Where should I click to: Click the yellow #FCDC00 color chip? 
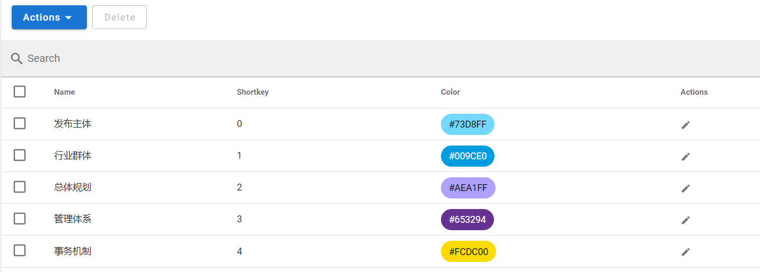468,251
